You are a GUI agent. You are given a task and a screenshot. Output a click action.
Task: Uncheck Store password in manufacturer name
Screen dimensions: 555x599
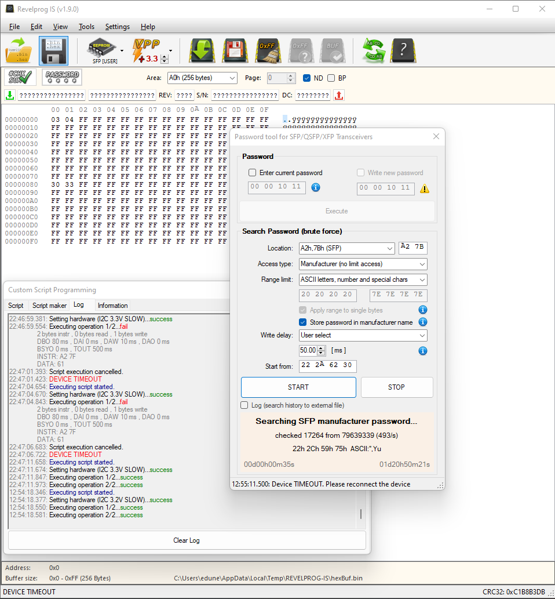coord(302,322)
